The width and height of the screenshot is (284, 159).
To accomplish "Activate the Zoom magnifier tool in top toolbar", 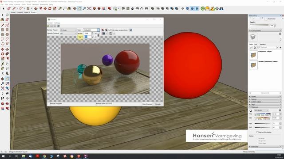I will click(x=84, y=8).
